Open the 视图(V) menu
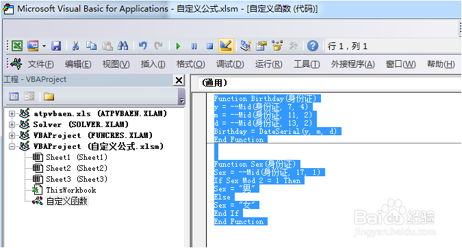This screenshot has height=248, width=462. [116, 64]
